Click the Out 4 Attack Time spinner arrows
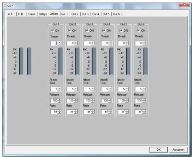The height and width of the screenshot is (157, 192). 110,89
